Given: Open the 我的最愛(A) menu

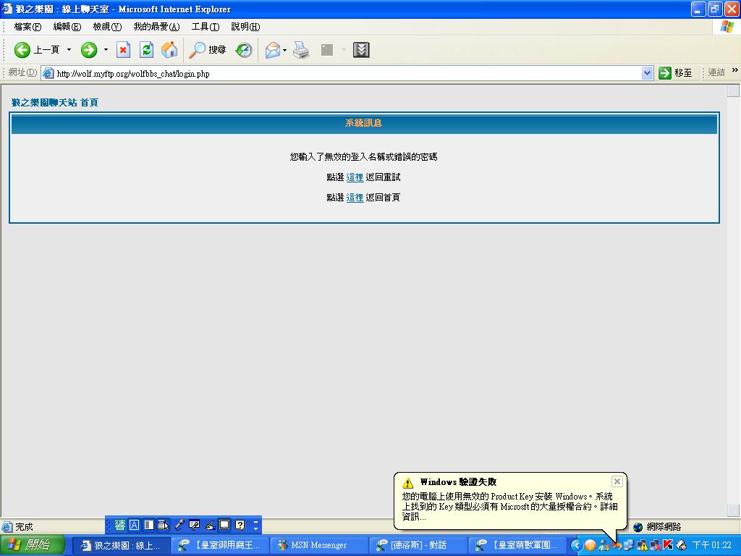Looking at the screenshot, I should 156,27.
